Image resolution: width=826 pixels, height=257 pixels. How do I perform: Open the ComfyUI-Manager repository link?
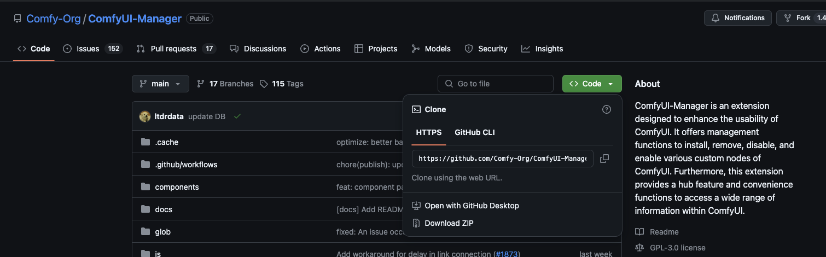pyautogui.click(x=135, y=19)
